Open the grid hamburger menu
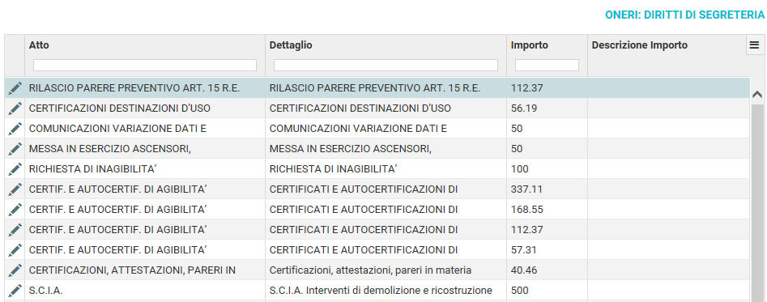The height and width of the screenshot is (302, 767). [x=754, y=45]
